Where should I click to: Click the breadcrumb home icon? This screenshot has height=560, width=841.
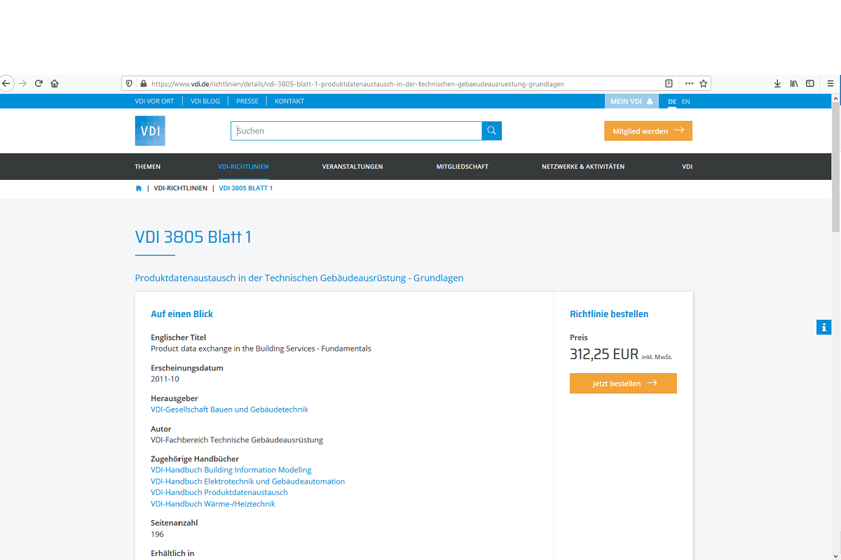tap(139, 188)
